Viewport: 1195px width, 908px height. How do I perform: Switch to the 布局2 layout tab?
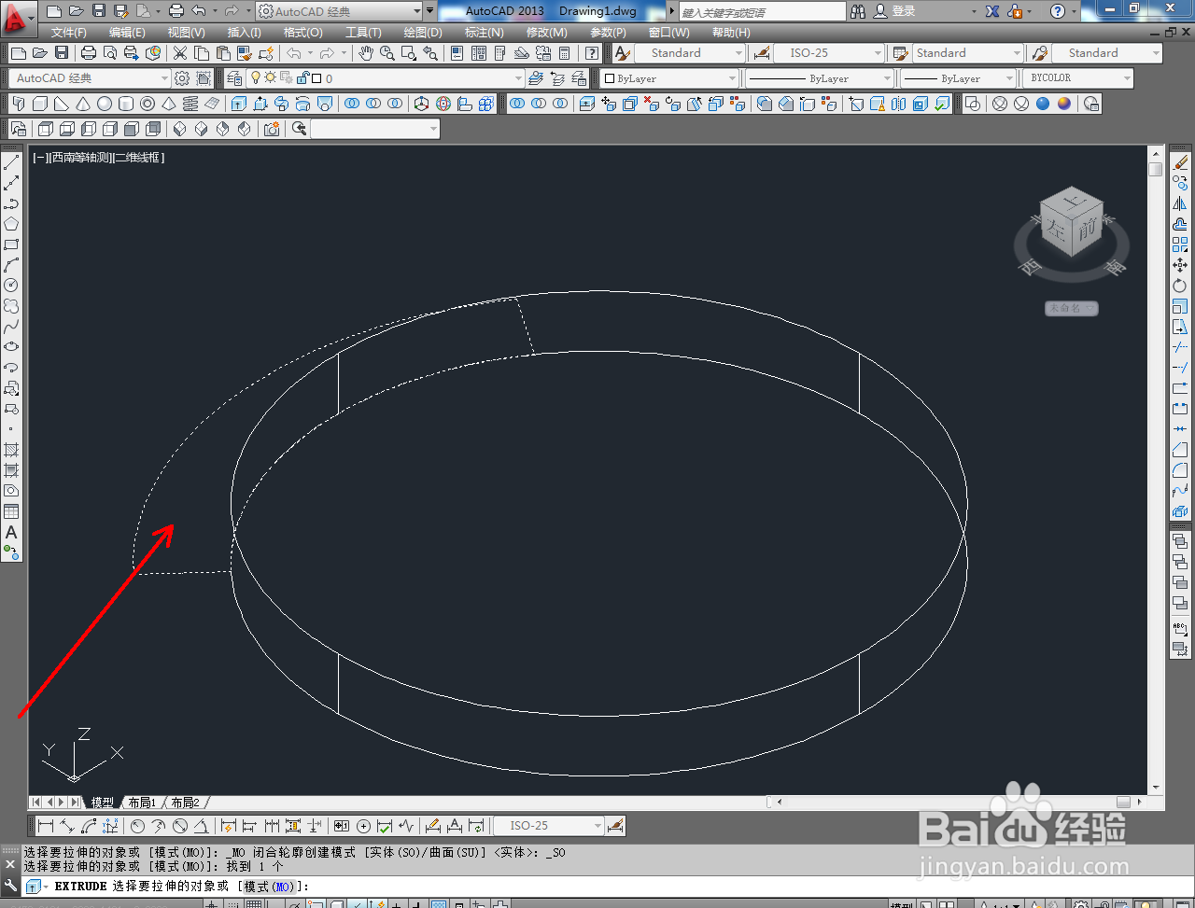(x=186, y=803)
